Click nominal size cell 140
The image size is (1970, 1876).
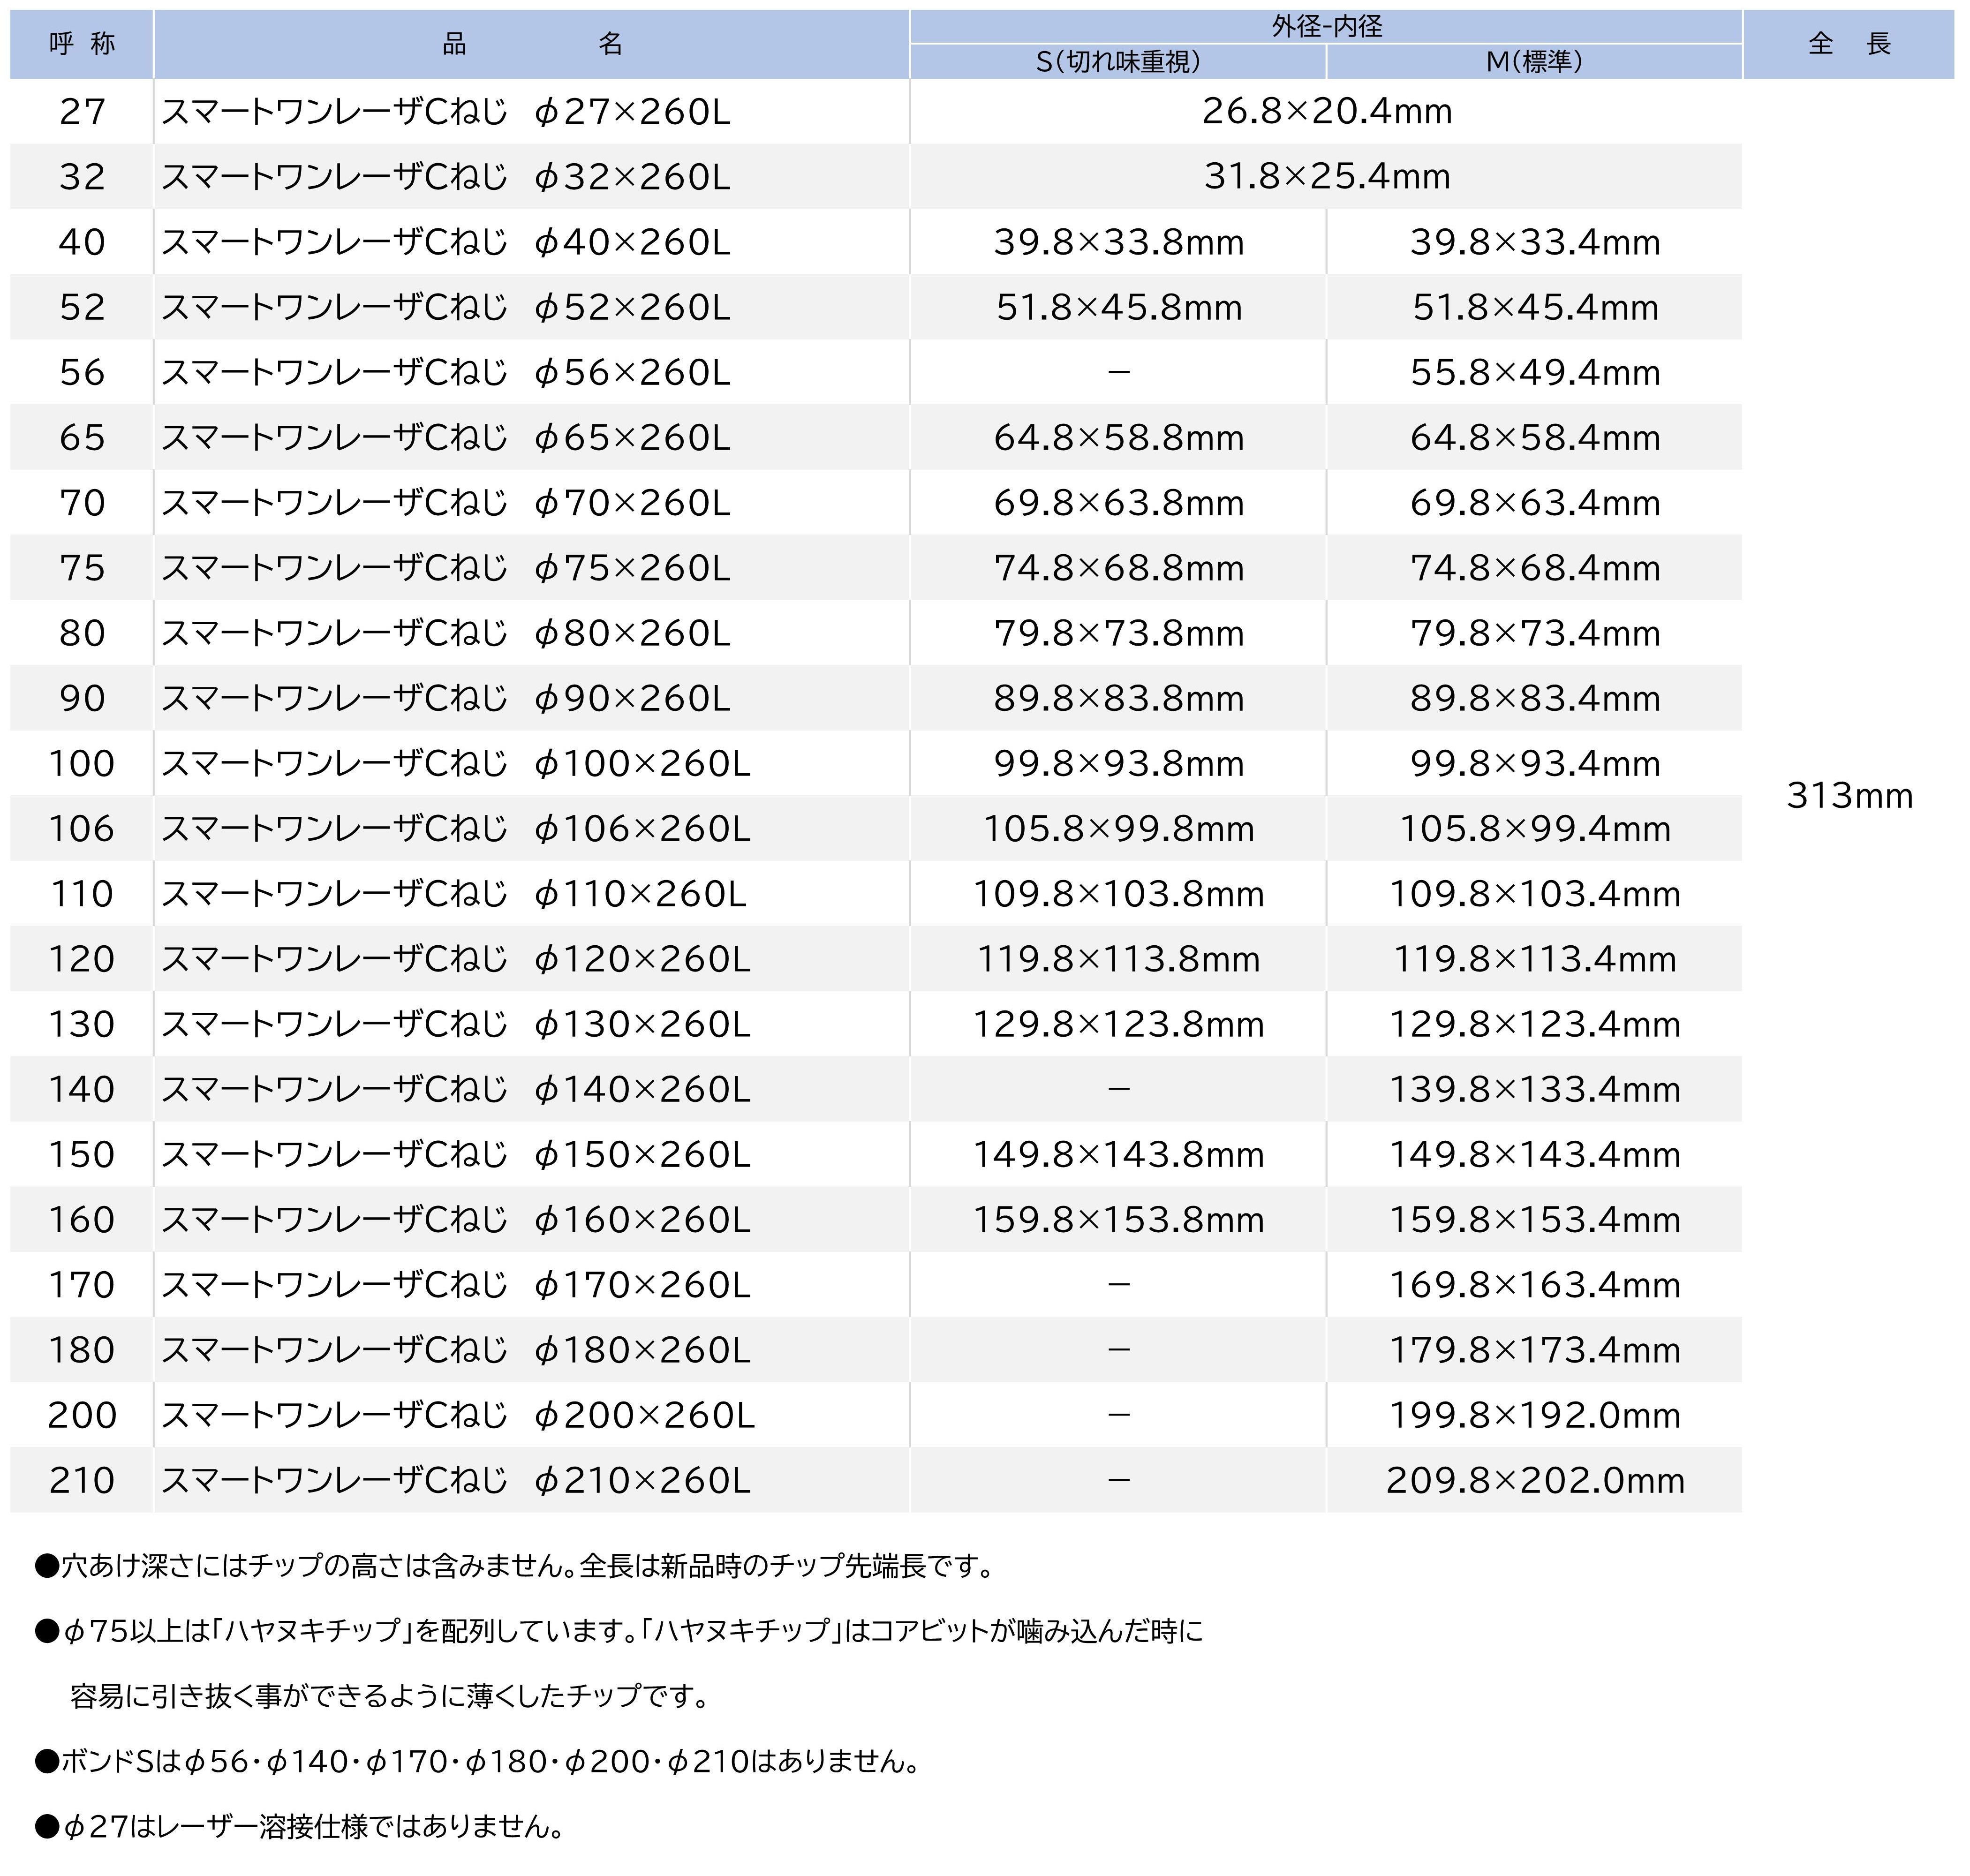click(x=82, y=1089)
